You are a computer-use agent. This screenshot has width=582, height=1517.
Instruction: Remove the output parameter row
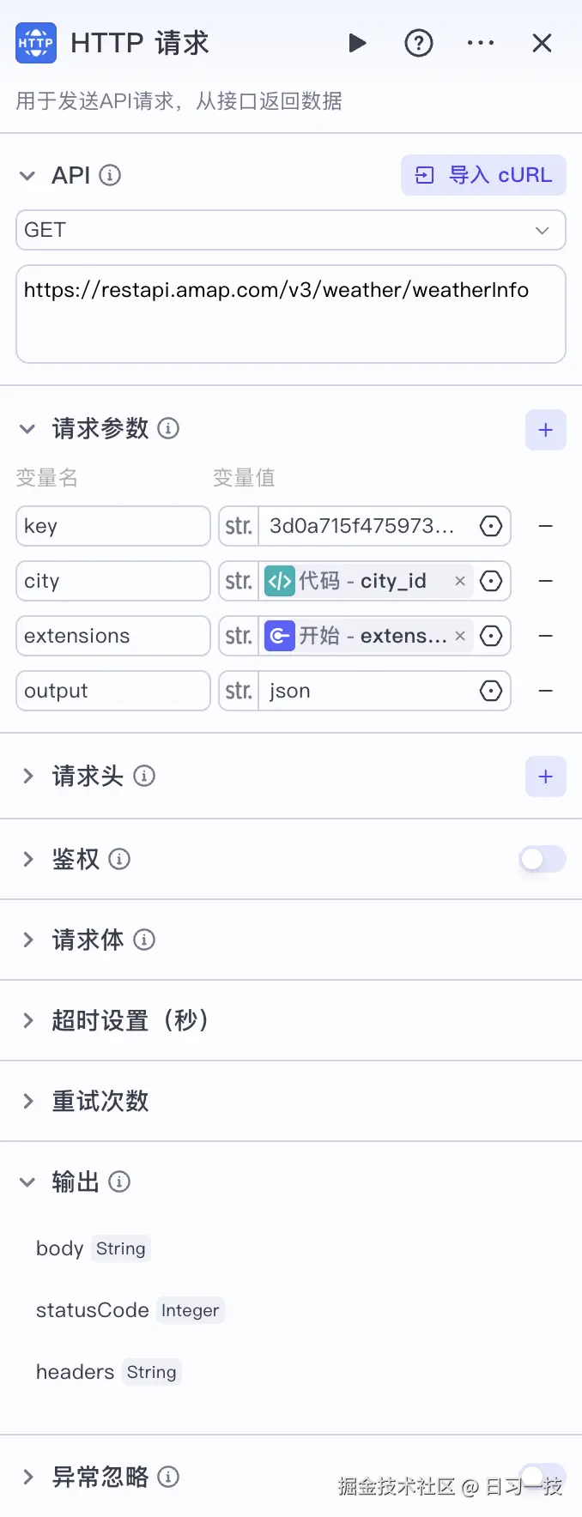[546, 691]
